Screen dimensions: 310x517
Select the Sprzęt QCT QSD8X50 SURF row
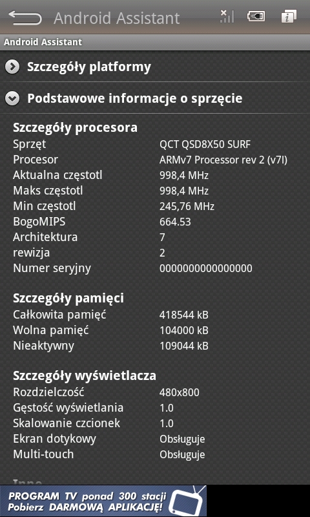coord(155,144)
